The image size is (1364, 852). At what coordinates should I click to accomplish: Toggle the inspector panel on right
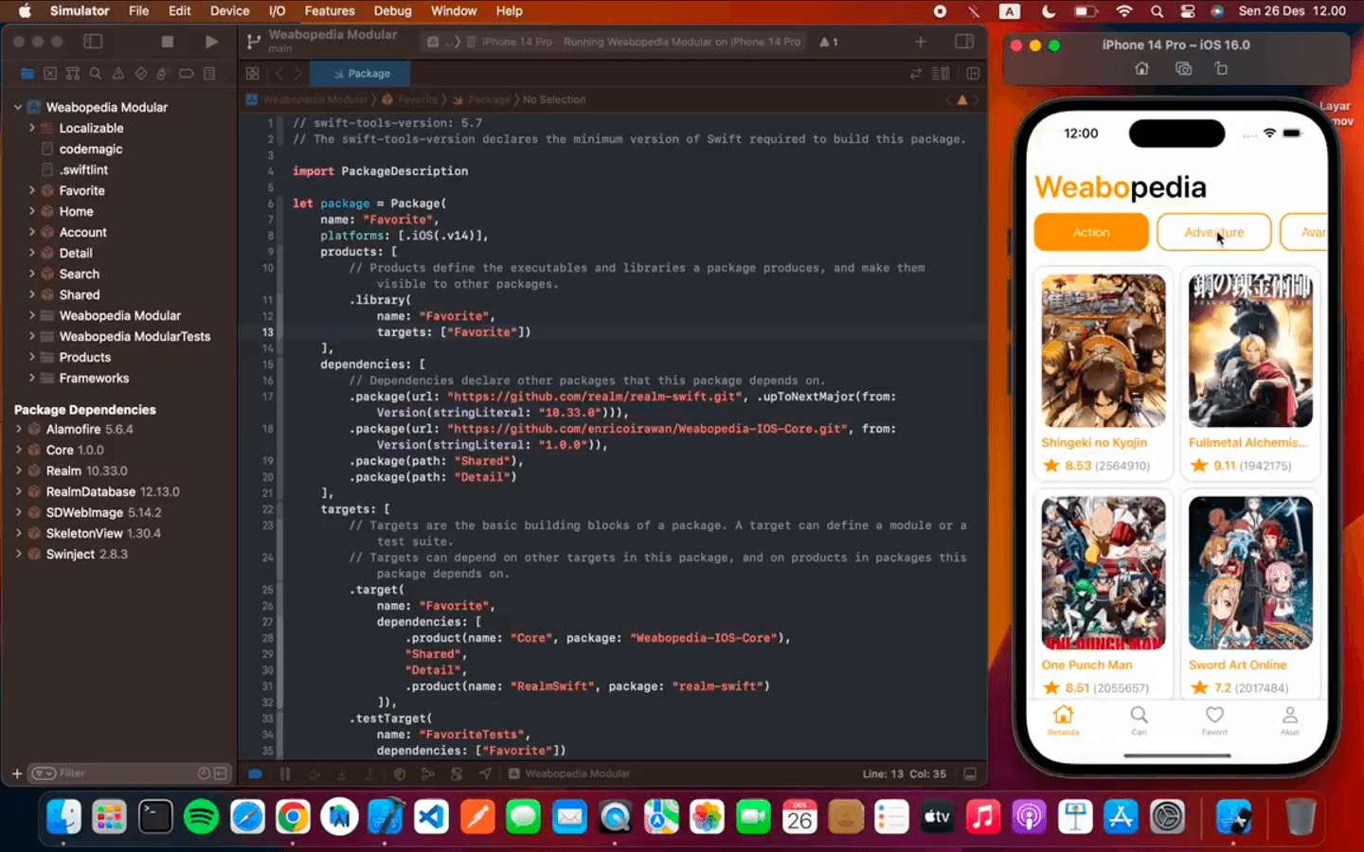(964, 42)
